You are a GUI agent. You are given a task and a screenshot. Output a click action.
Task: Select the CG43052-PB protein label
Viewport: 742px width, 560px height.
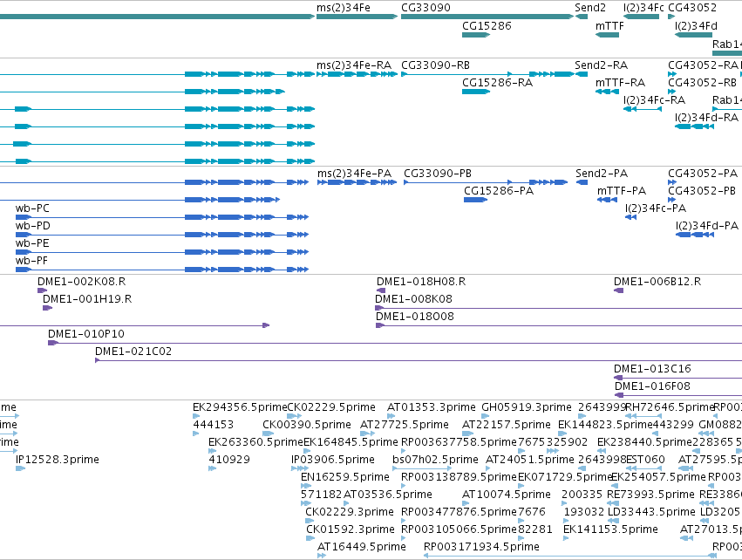[702, 191]
